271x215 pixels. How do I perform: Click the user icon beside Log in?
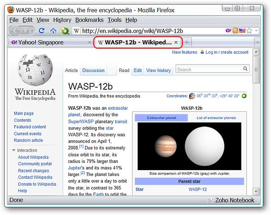(x=202, y=52)
